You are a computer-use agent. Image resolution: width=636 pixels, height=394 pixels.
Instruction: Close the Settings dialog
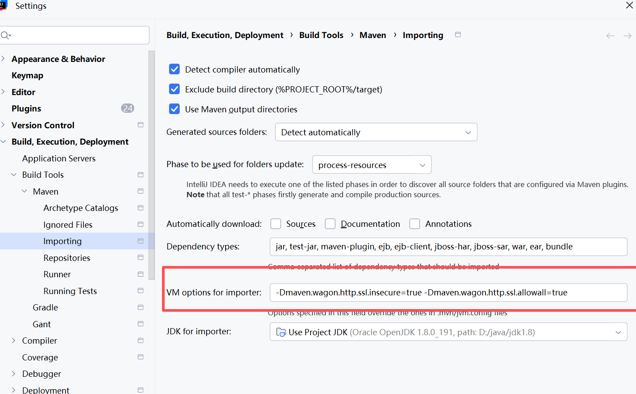click(629, 5)
